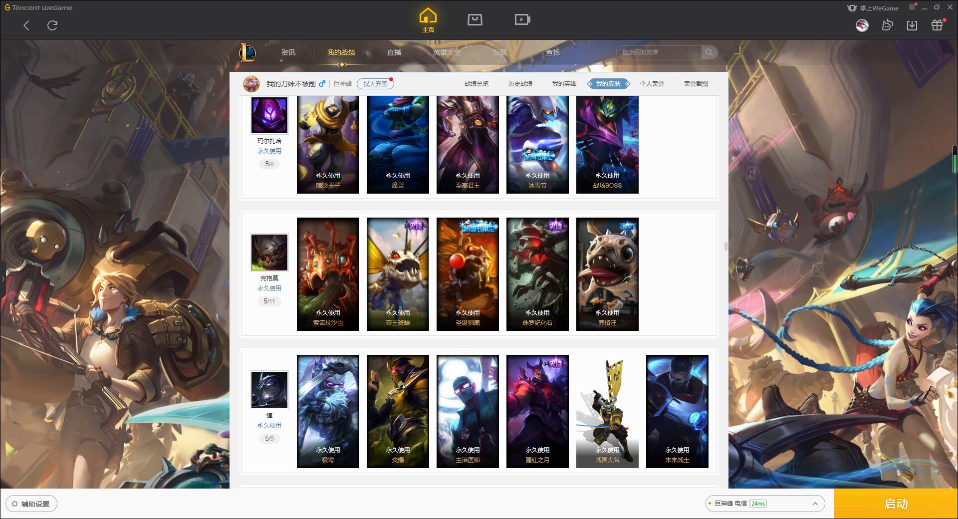The height and width of the screenshot is (519, 958).
Task: Switch to 战绩总览 sub-tab
Action: tap(477, 84)
